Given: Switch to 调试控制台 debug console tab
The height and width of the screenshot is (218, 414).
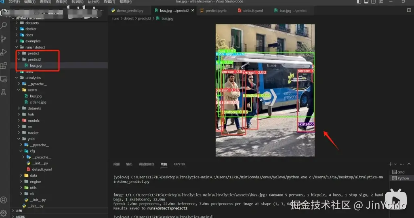Looking at the screenshot, I should [147, 164].
